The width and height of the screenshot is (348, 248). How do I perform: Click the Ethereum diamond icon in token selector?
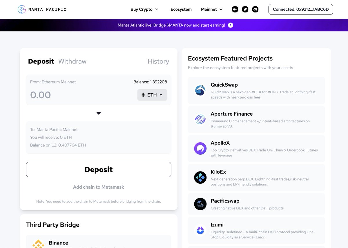[143, 95]
